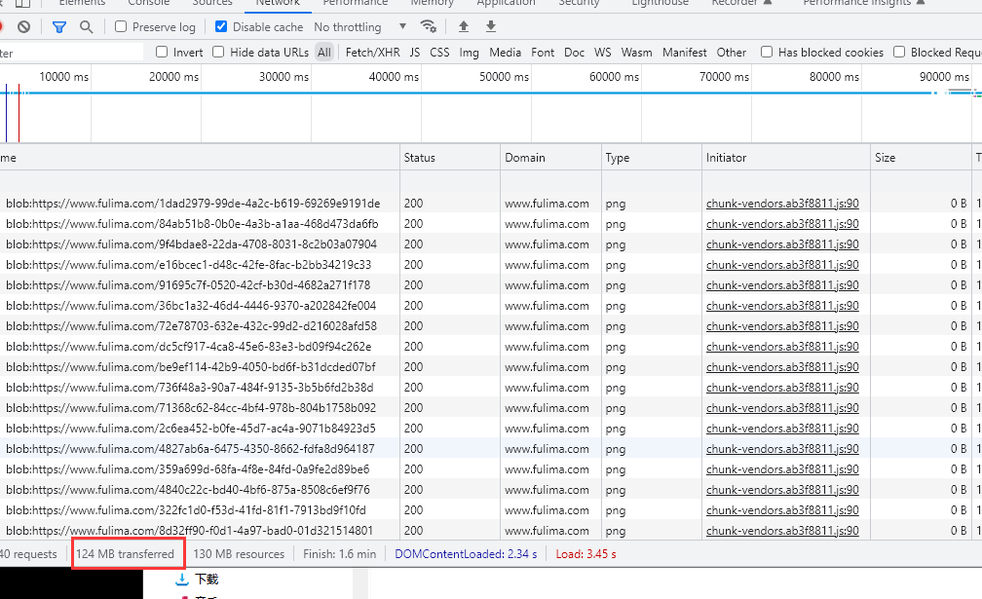Open chunk-vendors initiator link for blob 359a699d
982x599 pixels.
[782, 469]
